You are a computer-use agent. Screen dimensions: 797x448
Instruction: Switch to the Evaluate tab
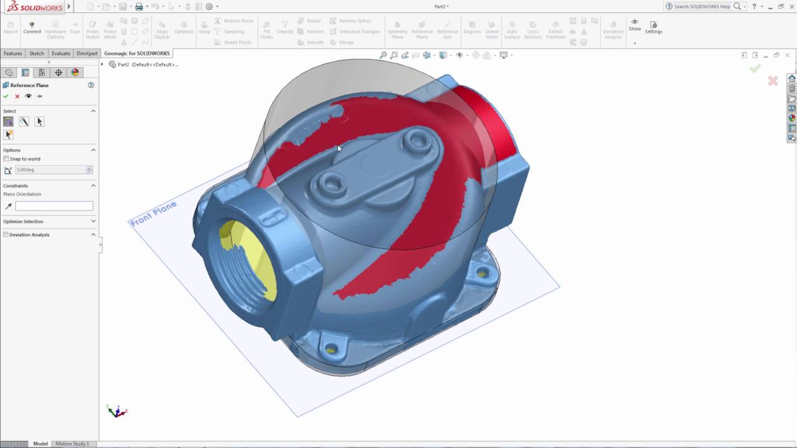coord(60,54)
